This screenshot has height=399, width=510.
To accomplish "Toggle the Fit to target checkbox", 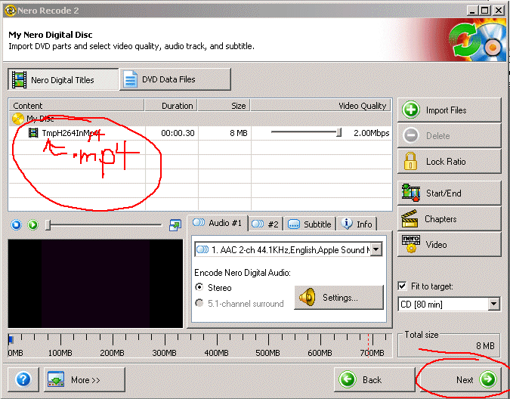I will (403, 286).
